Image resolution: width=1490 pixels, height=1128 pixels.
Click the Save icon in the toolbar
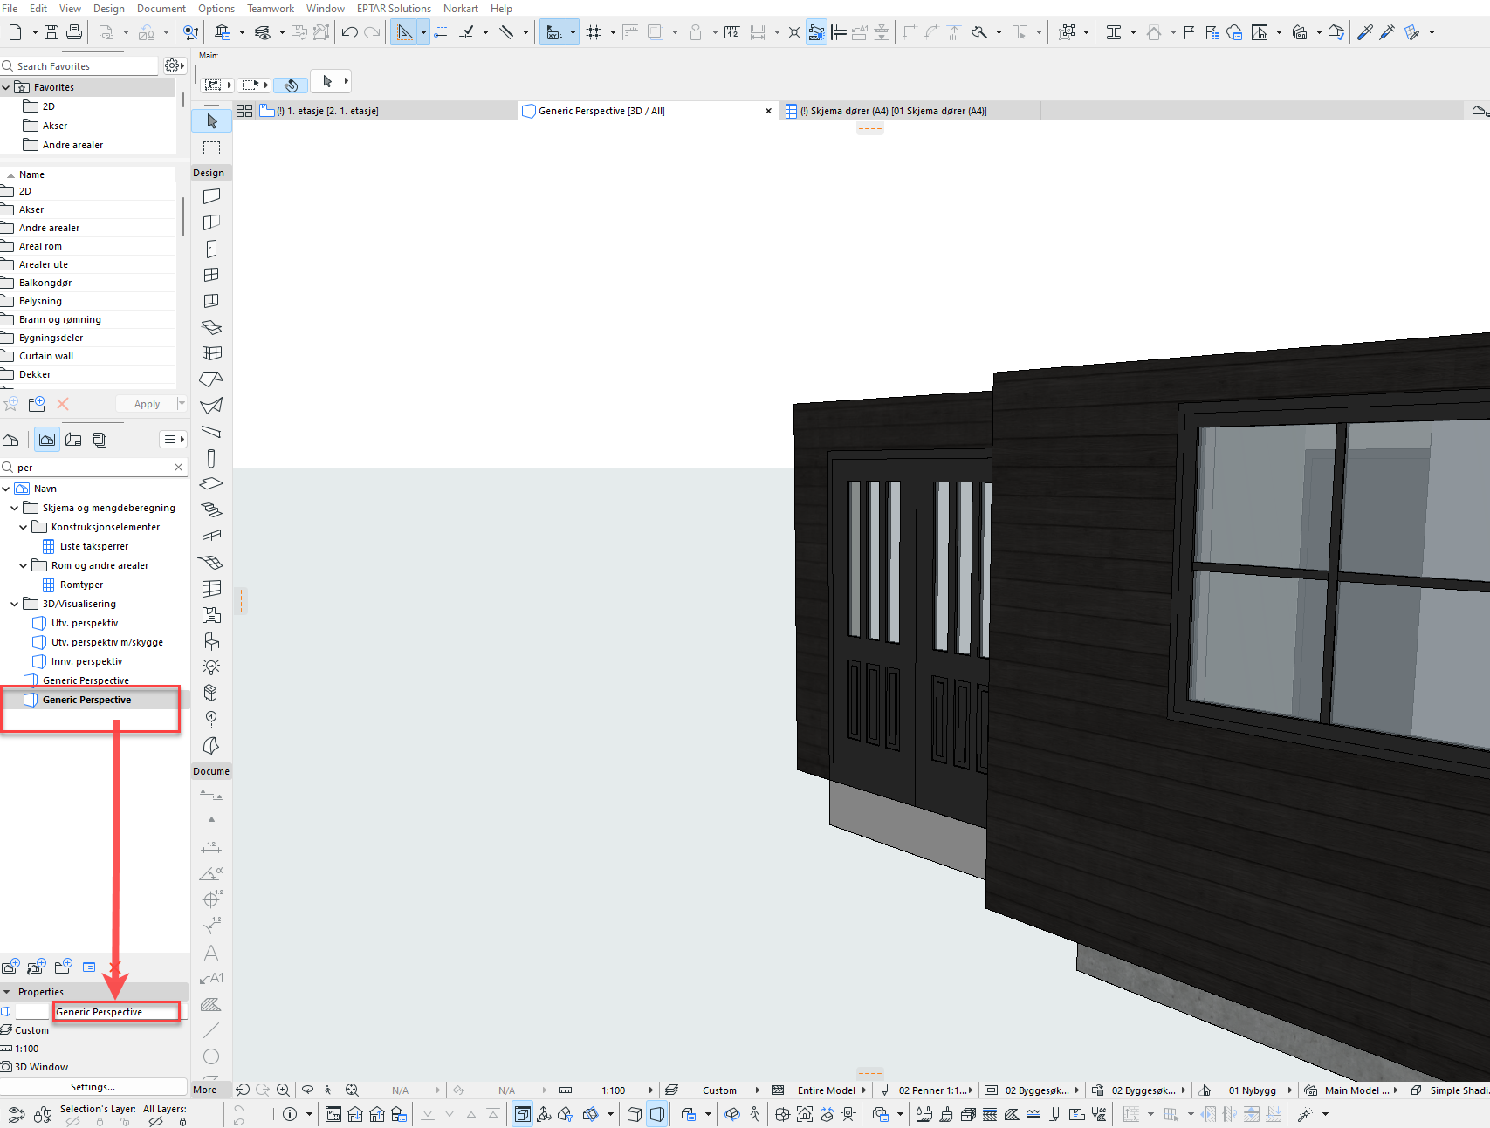pyautogui.click(x=51, y=32)
